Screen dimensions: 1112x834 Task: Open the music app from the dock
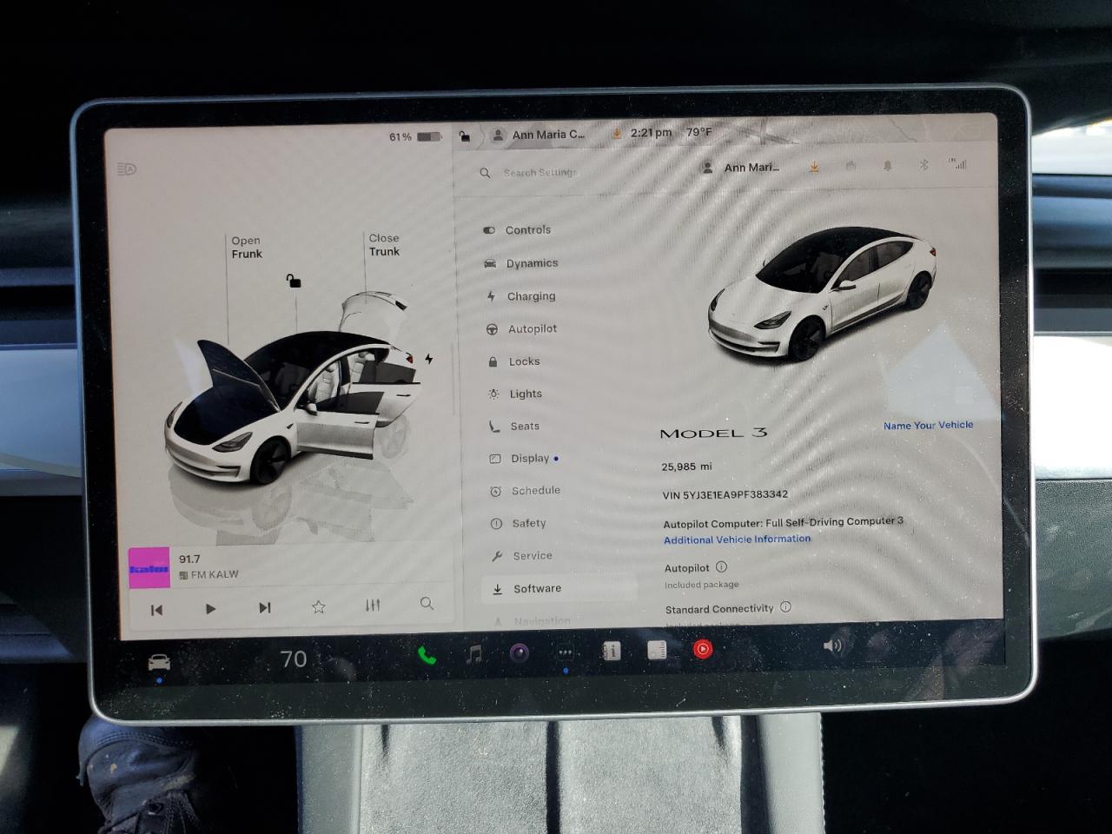point(473,652)
